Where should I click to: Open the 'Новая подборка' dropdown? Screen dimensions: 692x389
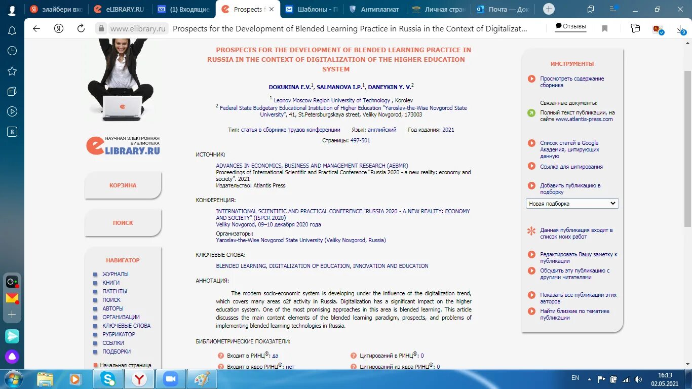pyautogui.click(x=572, y=204)
